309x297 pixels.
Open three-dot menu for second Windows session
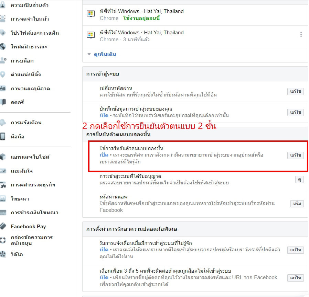(x=301, y=34)
